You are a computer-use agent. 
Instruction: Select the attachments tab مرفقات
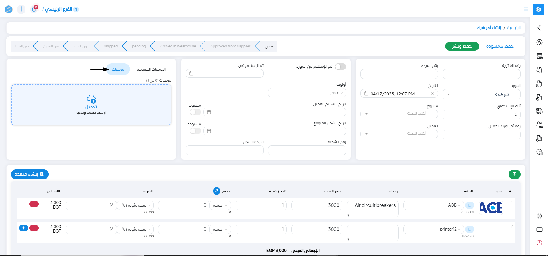tap(118, 69)
